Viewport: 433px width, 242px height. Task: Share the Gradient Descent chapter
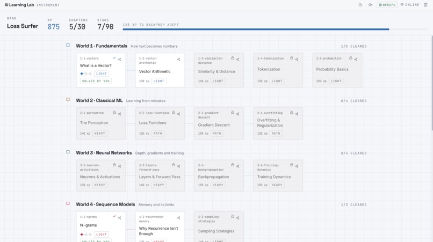(x=238, y=114)
